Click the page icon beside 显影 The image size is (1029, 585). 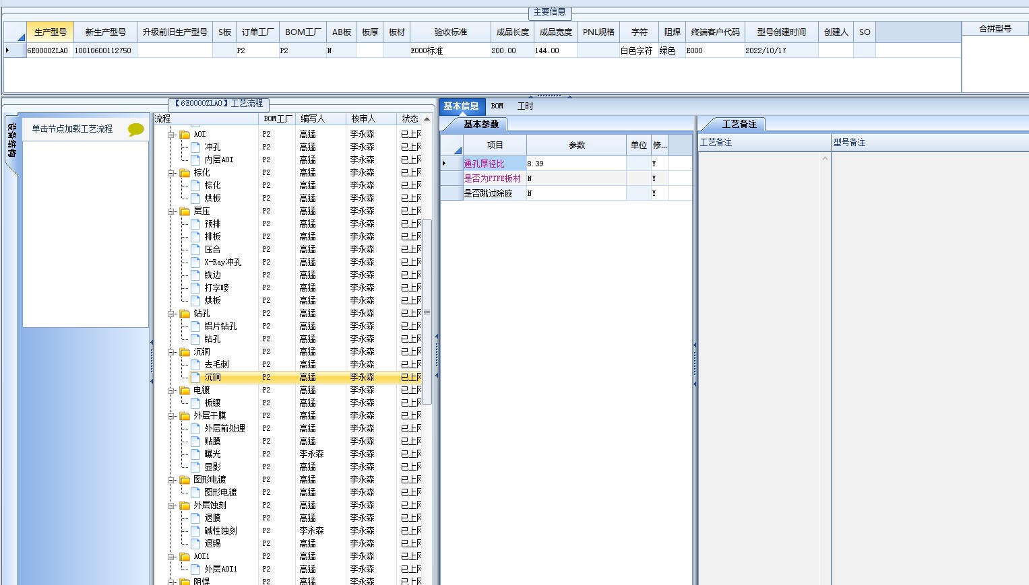coord(195,467)
